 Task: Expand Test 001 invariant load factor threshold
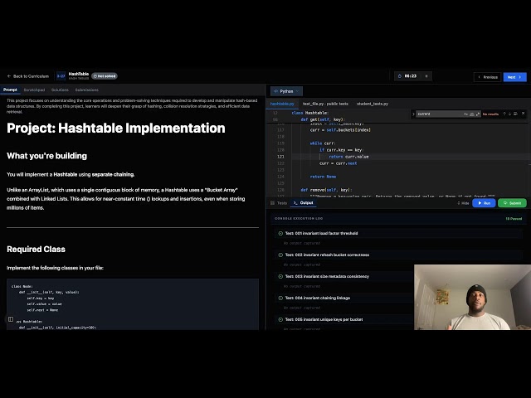(398, 233)
